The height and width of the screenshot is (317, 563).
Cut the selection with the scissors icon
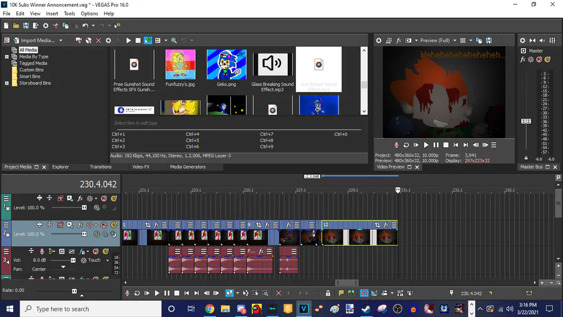pyautogui.click(x=55, y=26)
